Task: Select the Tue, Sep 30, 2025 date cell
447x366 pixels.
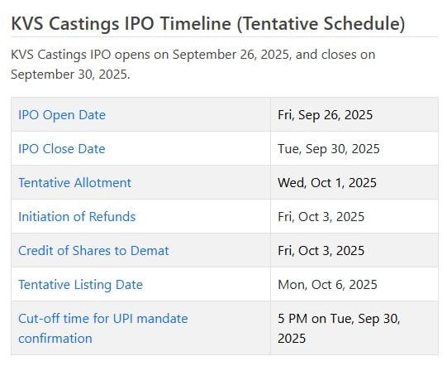Action: 329,149
